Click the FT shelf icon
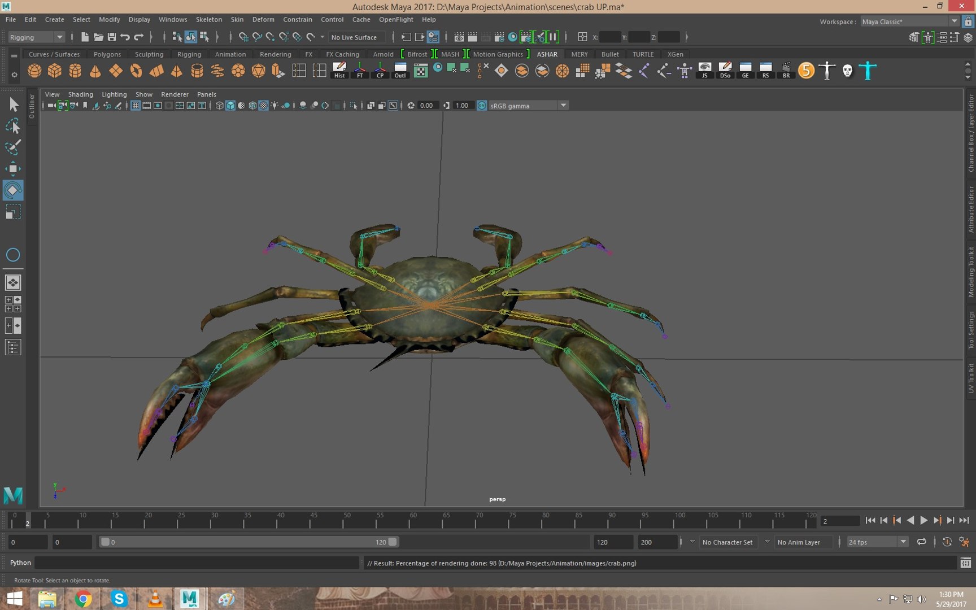Image resolution: width=976 pixels, height=610 pixels. tap(360, 71)
